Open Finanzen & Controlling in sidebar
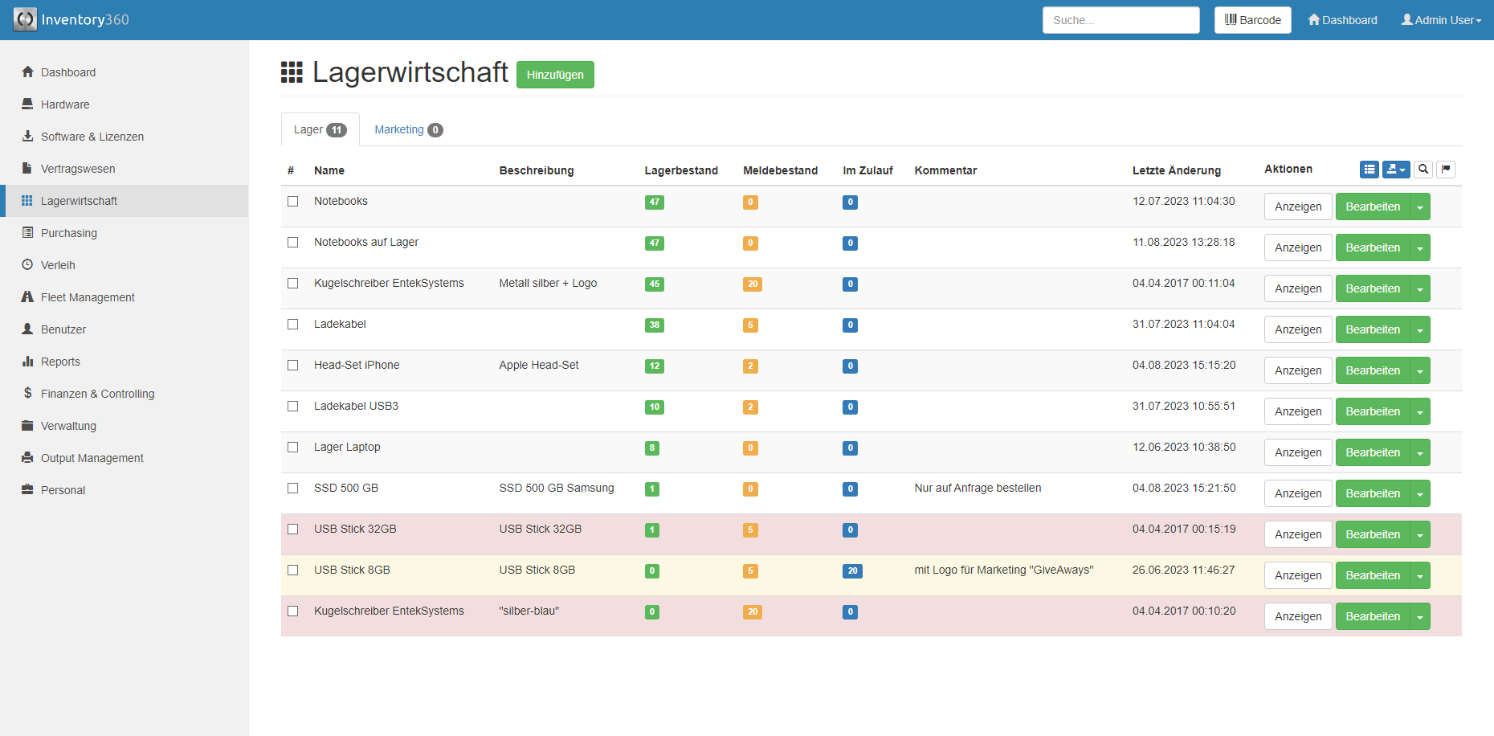 [x=97, y=394]
